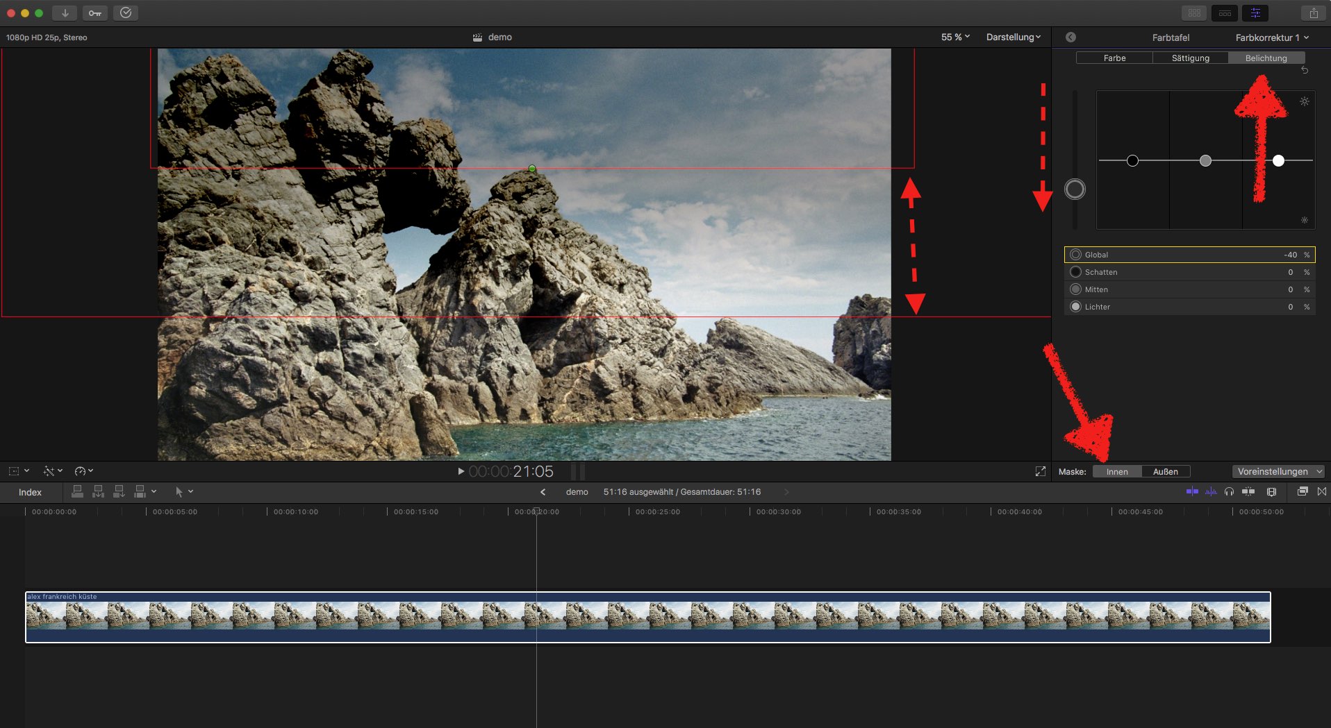Screen dimensions: 1331x728
Task: Open the background tasks checkmark icon
Action: click(x=126, y=13)
